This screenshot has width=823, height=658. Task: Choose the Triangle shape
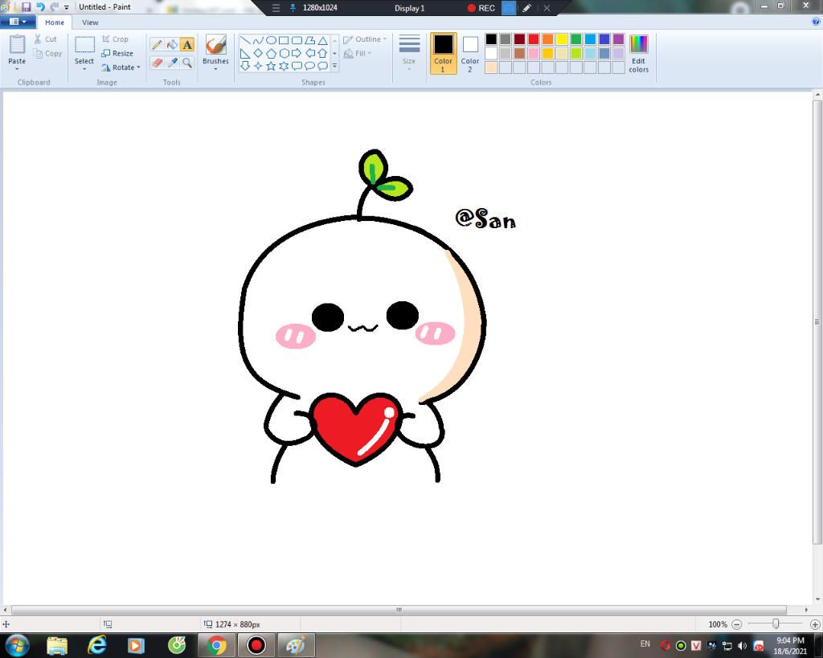[x=322, y=40]
